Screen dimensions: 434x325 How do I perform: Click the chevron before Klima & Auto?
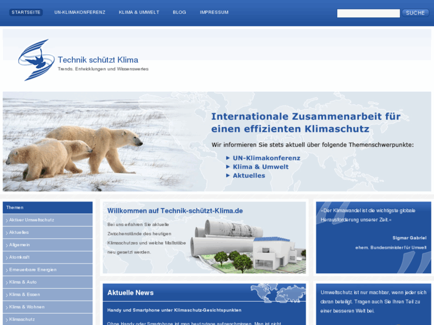[x=7, y=283]
